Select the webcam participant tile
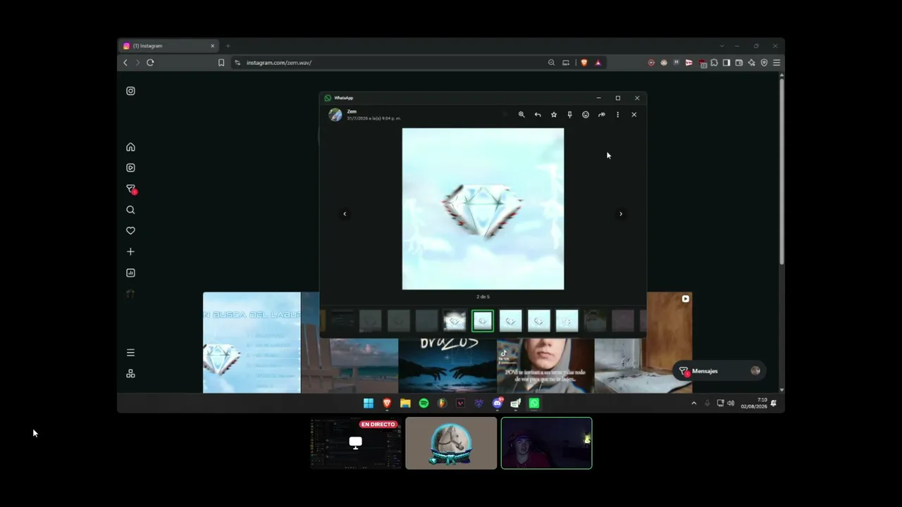902x507 pixels. (x=547, y=443)
